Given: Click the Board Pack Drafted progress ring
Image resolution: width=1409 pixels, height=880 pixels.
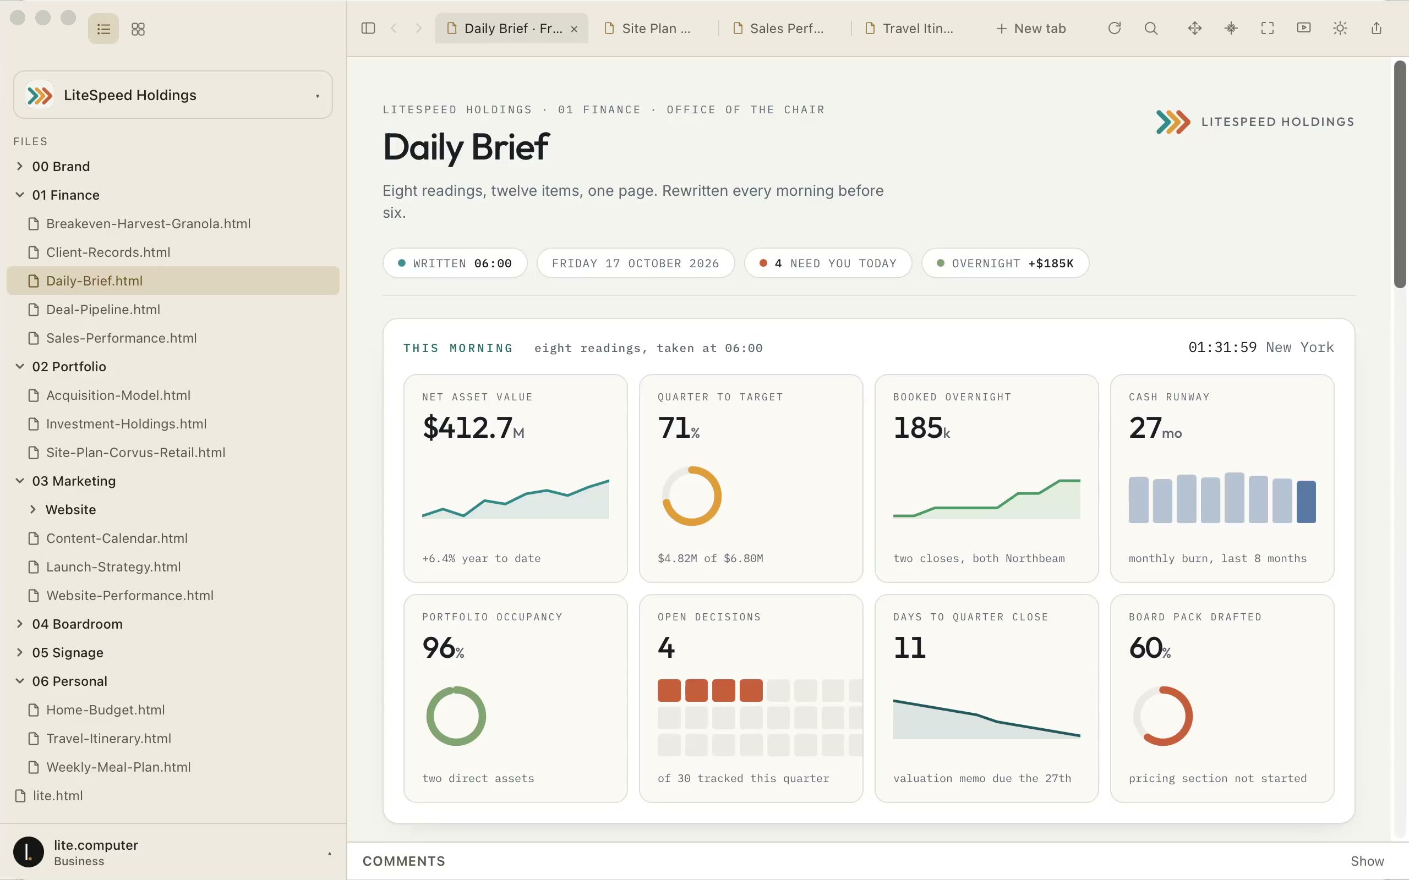Looking at the screenshot, I should click(1163, 716).
